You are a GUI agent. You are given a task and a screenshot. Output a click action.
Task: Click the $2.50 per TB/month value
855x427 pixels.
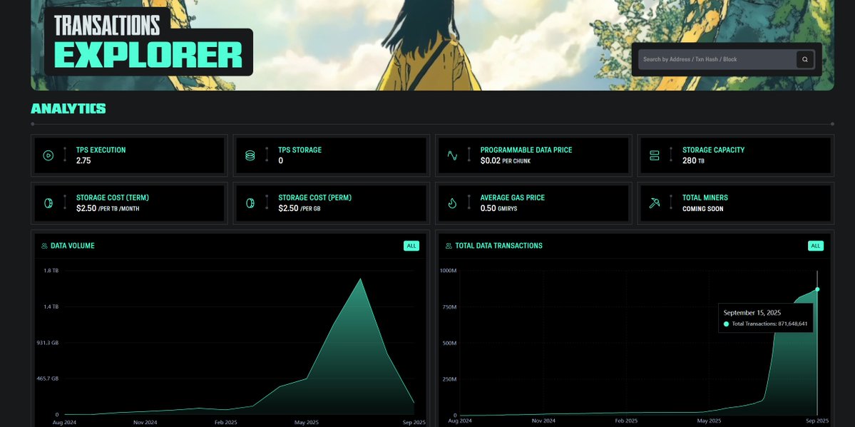[x=108, y=208]
